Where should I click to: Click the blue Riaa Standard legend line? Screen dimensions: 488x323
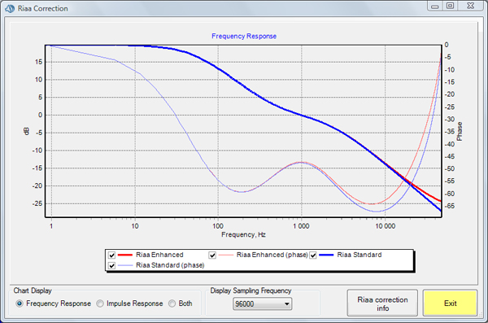[326, 255]
